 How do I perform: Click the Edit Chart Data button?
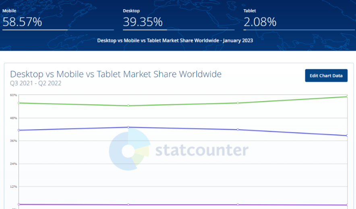click(x=326, y=76)
